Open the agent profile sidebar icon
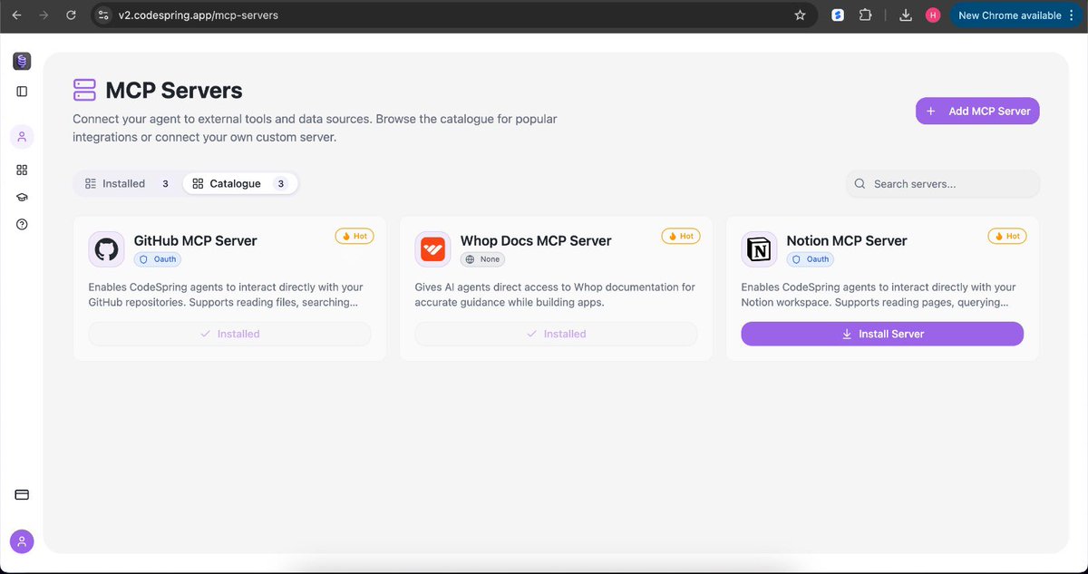The image size is (1088, 574). tap(22, 137)
